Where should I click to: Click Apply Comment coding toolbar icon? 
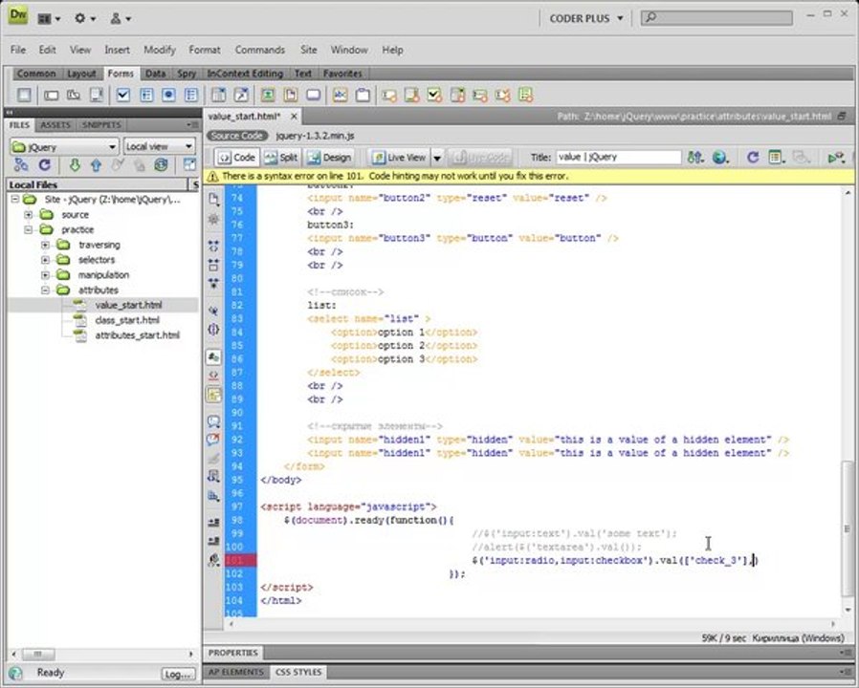click(x=213, y=420)
